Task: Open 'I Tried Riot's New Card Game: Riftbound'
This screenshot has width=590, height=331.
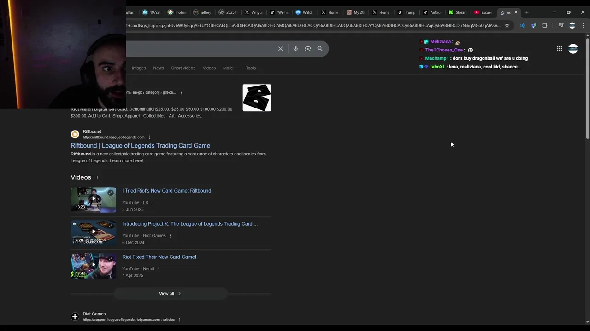Action: (x=166, y=191)
